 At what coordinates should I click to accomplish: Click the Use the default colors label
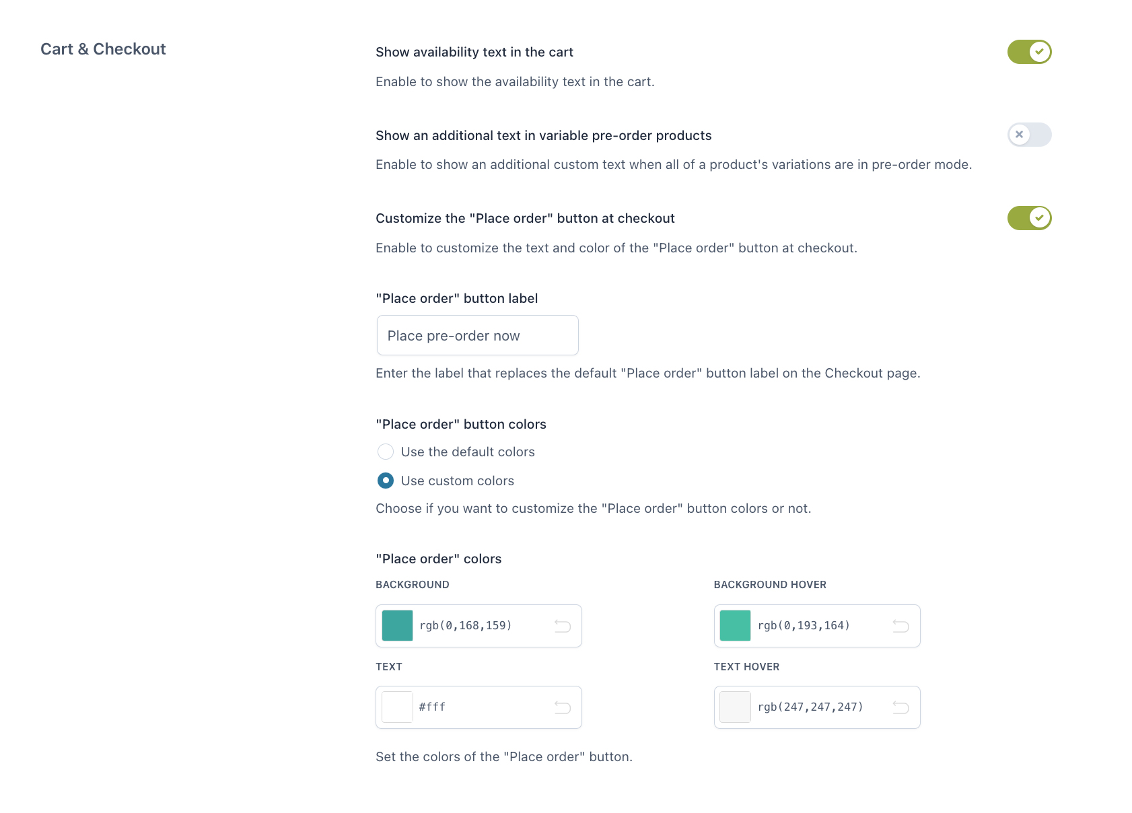pyautogui.click(x=468, y=452)
